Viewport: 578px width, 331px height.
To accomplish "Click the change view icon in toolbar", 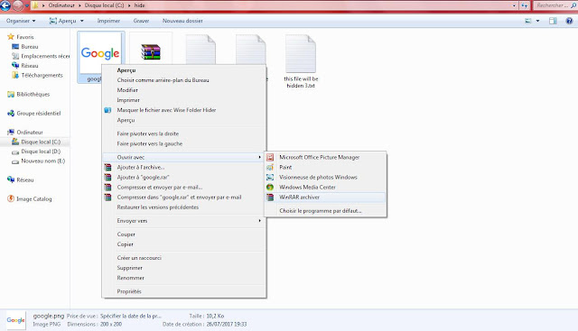I will (528, 21).
